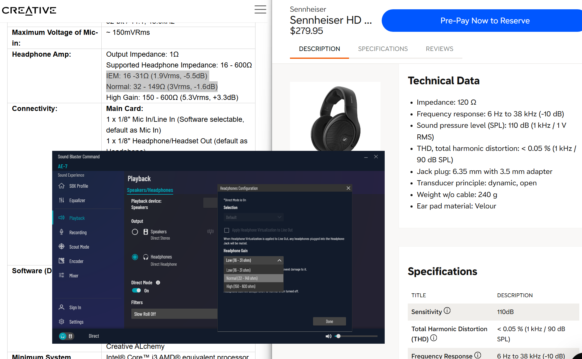Open SBX Profile home icon
Viewport: 582px width, 359px height.
[x=61, y=186]
